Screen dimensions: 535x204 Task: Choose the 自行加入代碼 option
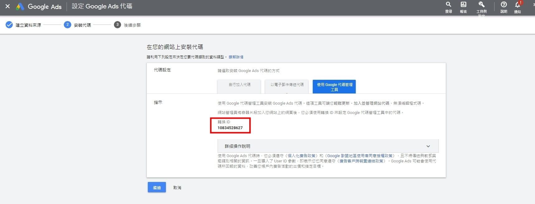[x=239, y=86]
